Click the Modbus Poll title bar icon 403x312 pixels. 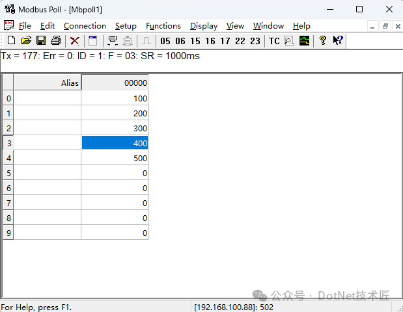[10, 9]
